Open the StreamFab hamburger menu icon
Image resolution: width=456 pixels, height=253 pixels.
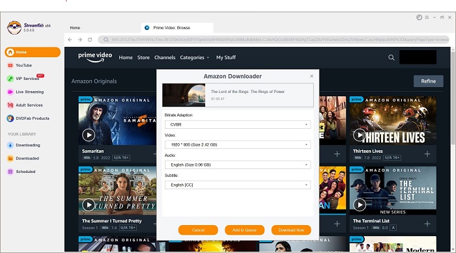click(427, 18)
